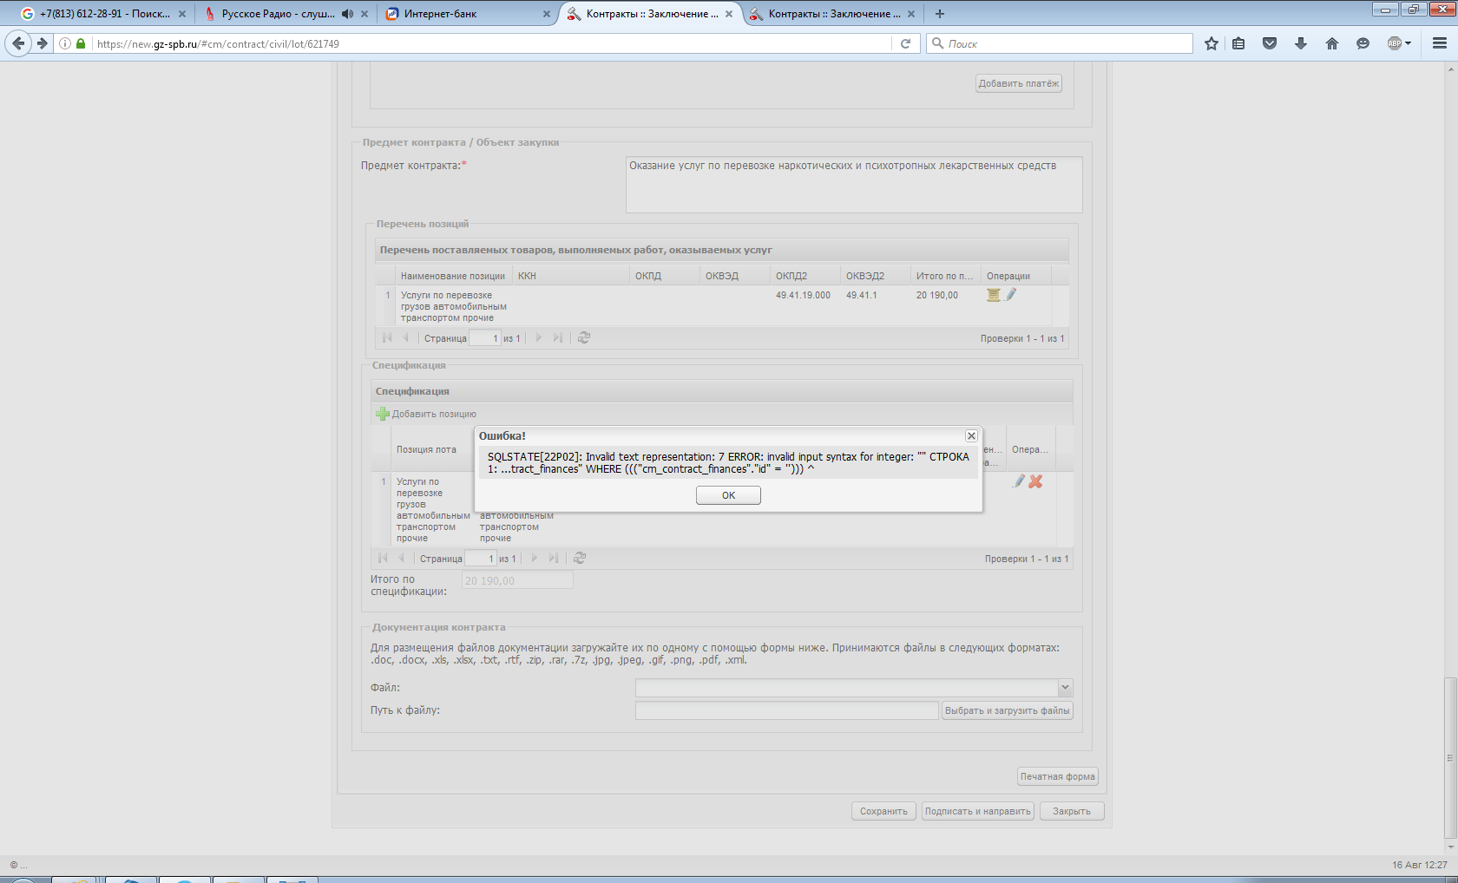Open the Файл dropdown list
Viewport: 1458px width, 883px height.
click(1065, 688)
